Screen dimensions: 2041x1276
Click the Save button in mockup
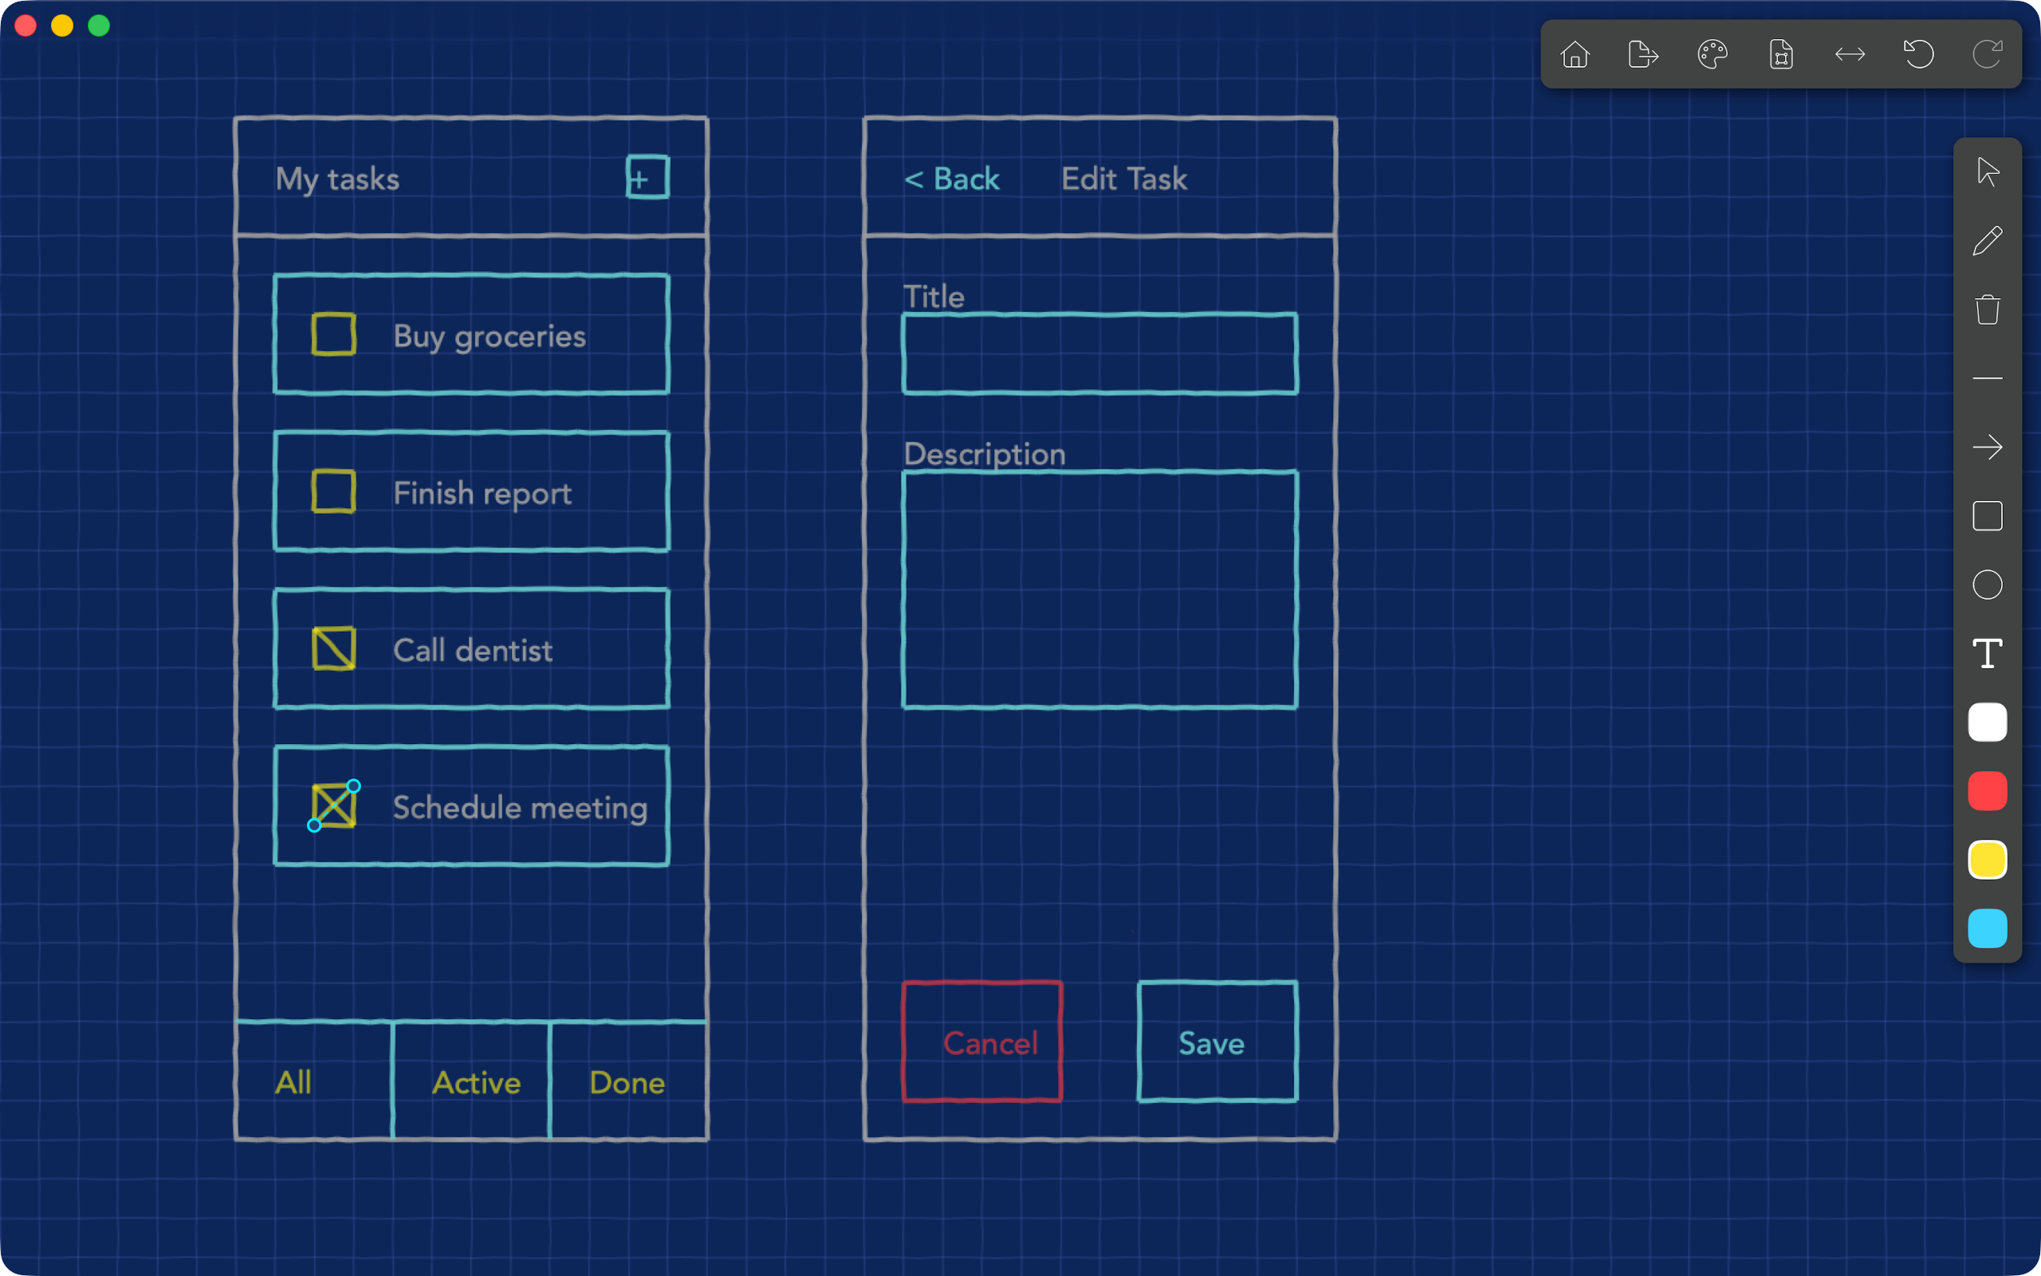pyautogui.click(x=1217, y=1042)
